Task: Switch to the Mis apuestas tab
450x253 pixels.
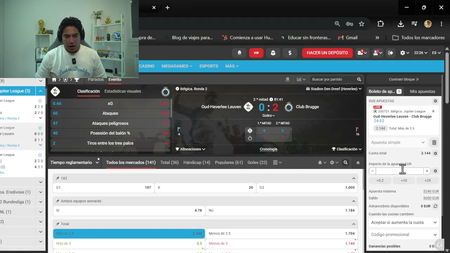Action: 423,91
